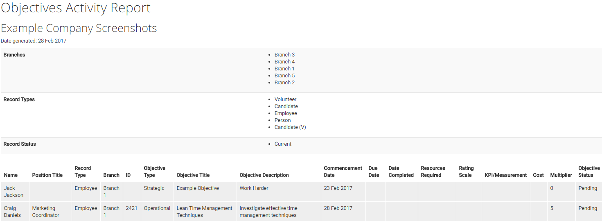Click the multiplier value 5

(x=552, y=208)
